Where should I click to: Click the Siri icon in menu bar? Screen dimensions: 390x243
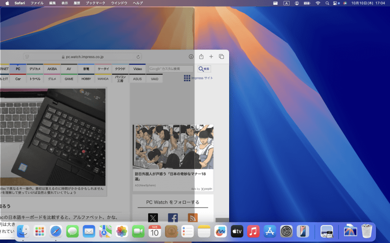[345, 3]
